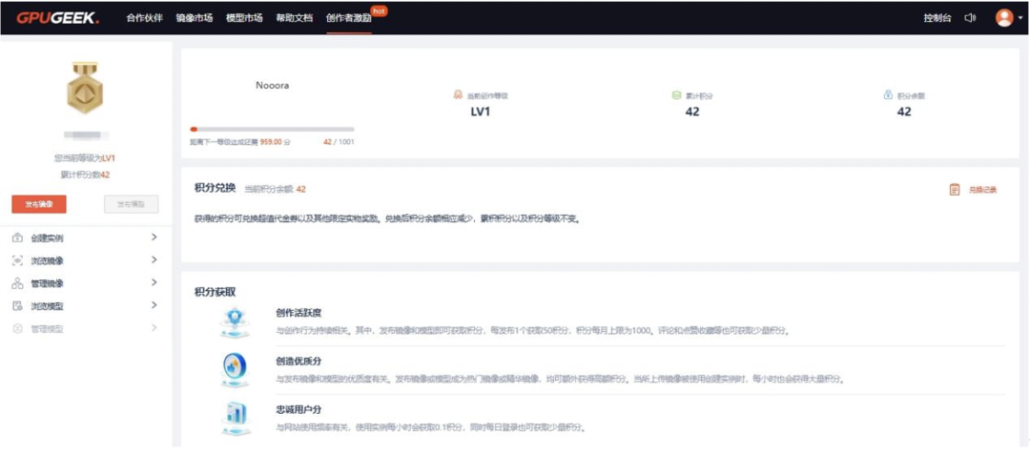
Task: Click the 管理模型 sidebar icon
Action: point(18,329)
